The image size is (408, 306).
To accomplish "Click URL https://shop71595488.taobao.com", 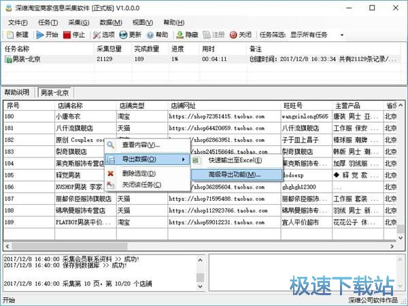I will (x=217, y=199).
